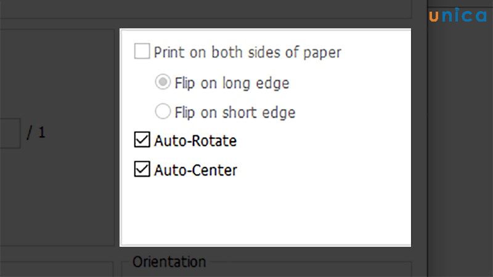
Task: Click the "/ 1" total page count
Action: tap(36, 132)
